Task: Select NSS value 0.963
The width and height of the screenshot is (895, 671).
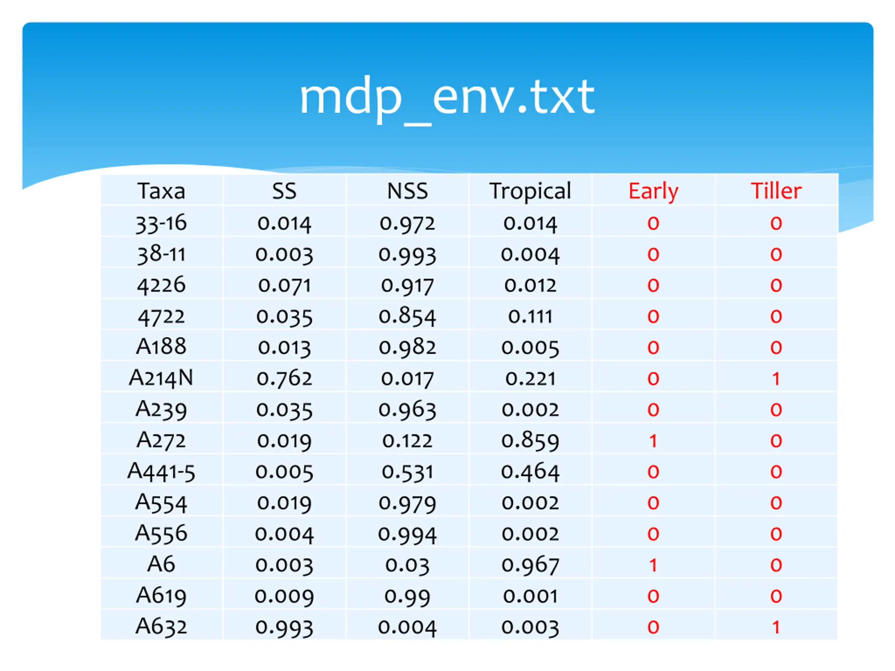Action: (x=407, y=411)
